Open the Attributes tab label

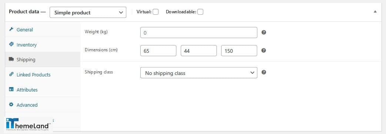click(27, 90)
